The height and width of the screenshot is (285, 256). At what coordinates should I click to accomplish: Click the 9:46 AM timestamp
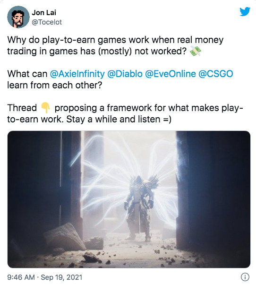[21, 277]
